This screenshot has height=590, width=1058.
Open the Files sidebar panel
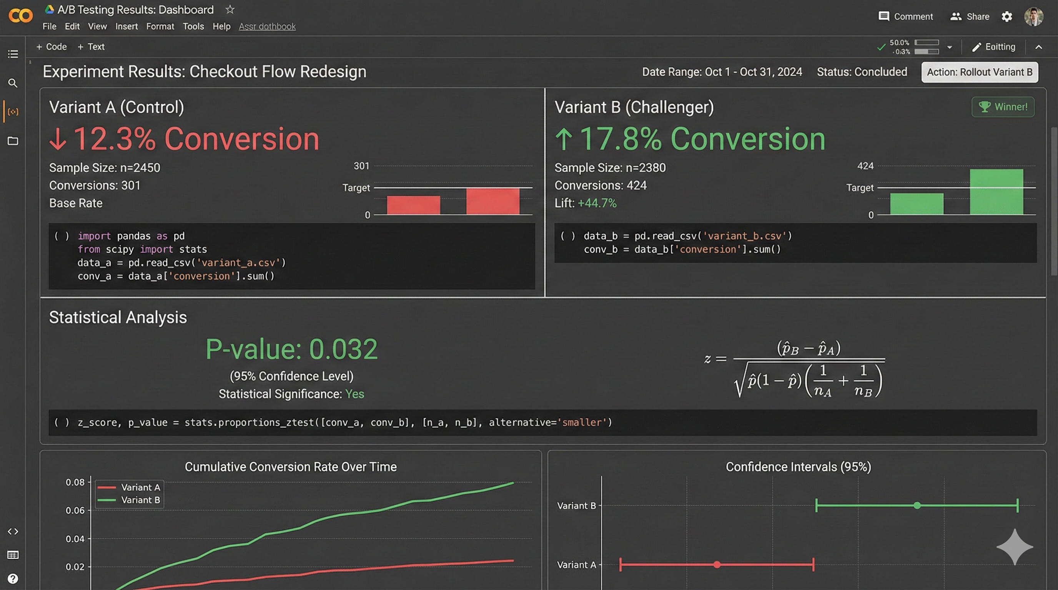[13, 141]
